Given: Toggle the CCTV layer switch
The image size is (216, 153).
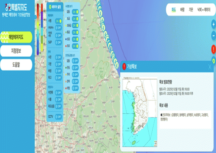Looking at the screenshot, I should (58, 117).
